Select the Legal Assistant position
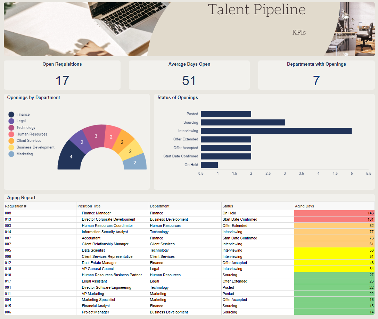 (94, 281)
